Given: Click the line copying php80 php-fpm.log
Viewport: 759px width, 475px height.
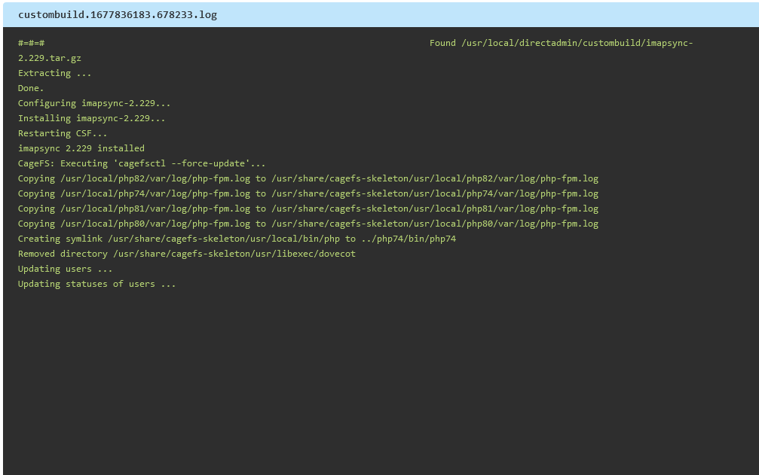Looking at the screenshot, I should [308, 224].
